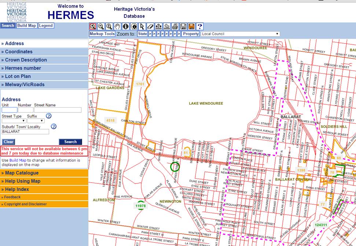Open the Help Index item
Viewport: 356px width, 246px height.
44,189
